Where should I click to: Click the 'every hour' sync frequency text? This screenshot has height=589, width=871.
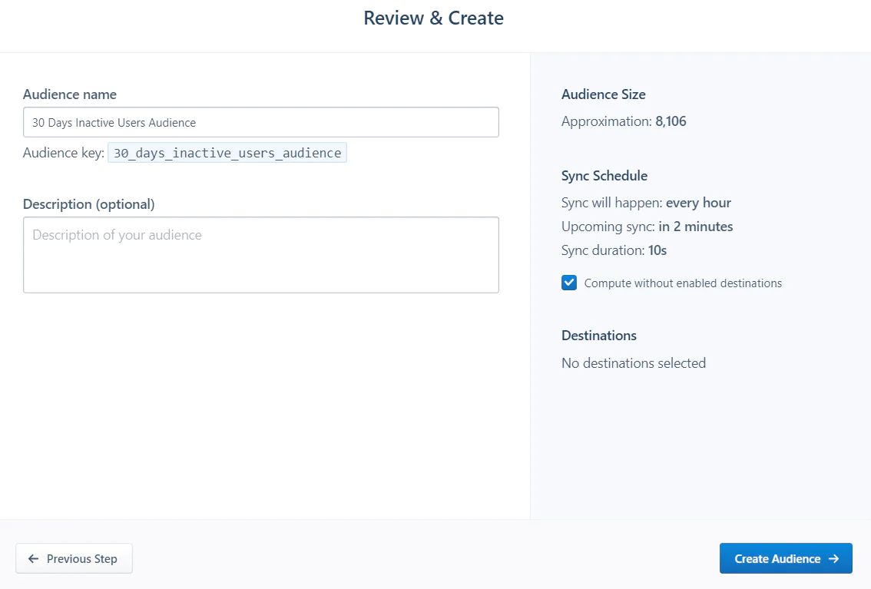point(698,203)
